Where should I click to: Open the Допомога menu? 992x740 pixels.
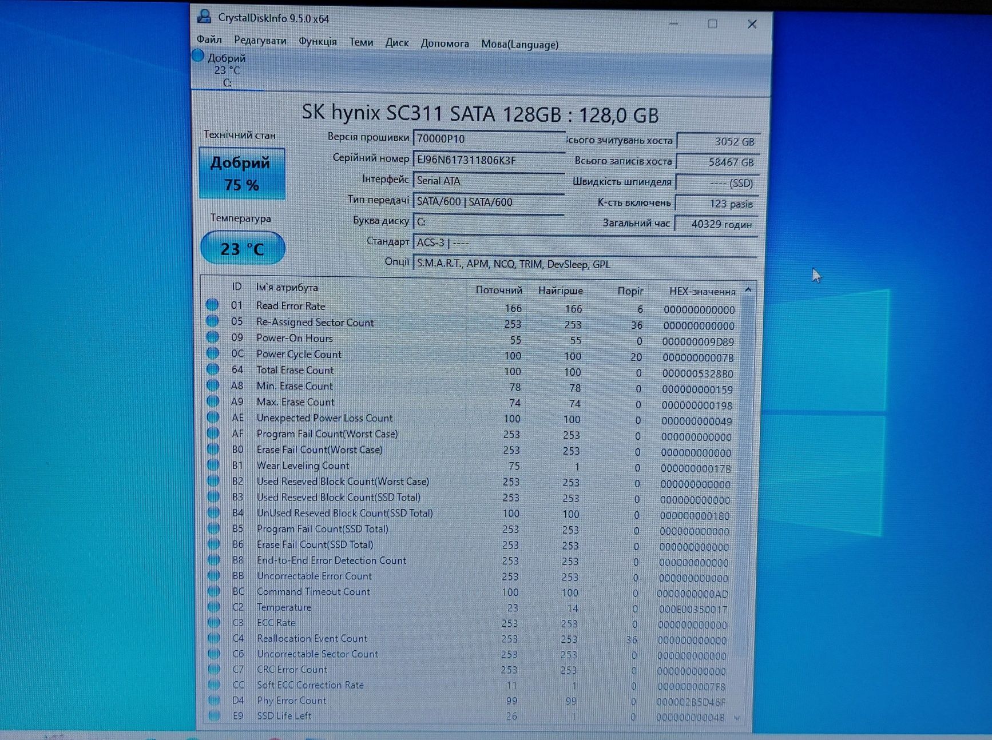click(x=445, y=43)
